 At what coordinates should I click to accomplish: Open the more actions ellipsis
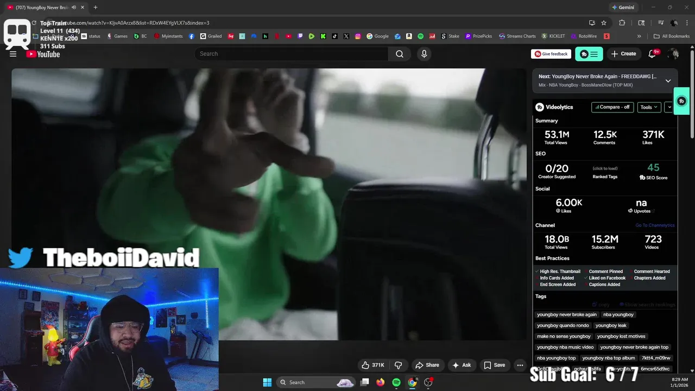[x=520, y=365]
